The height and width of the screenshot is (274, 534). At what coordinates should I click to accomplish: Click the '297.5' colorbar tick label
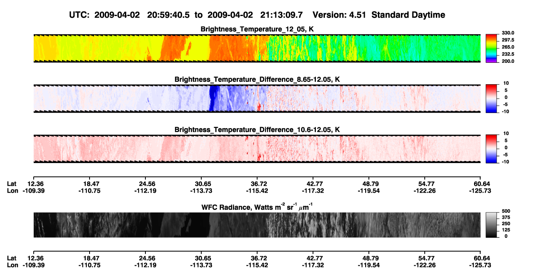[x=508, y=40]
